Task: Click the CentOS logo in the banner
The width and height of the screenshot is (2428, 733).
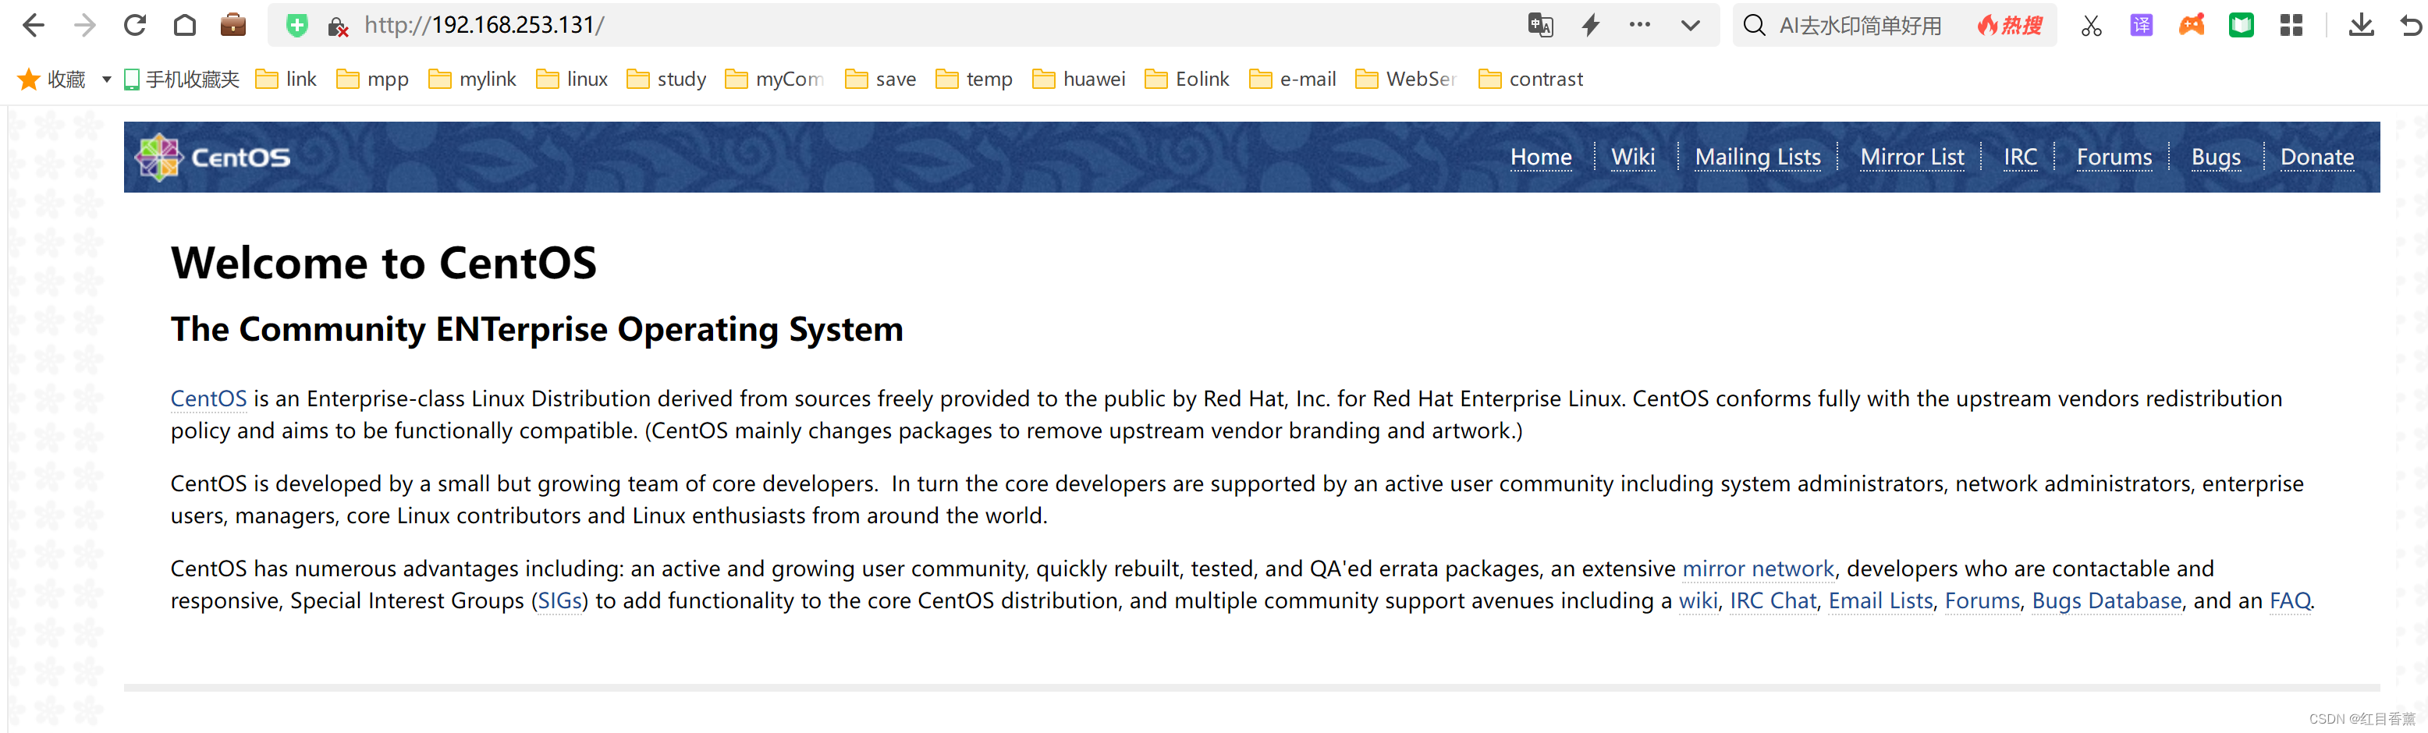Action: click(213, 157)
